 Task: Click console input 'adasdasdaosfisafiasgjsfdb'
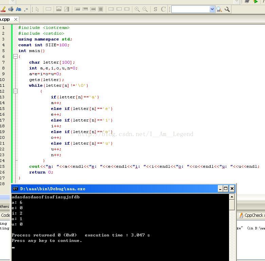45,197
